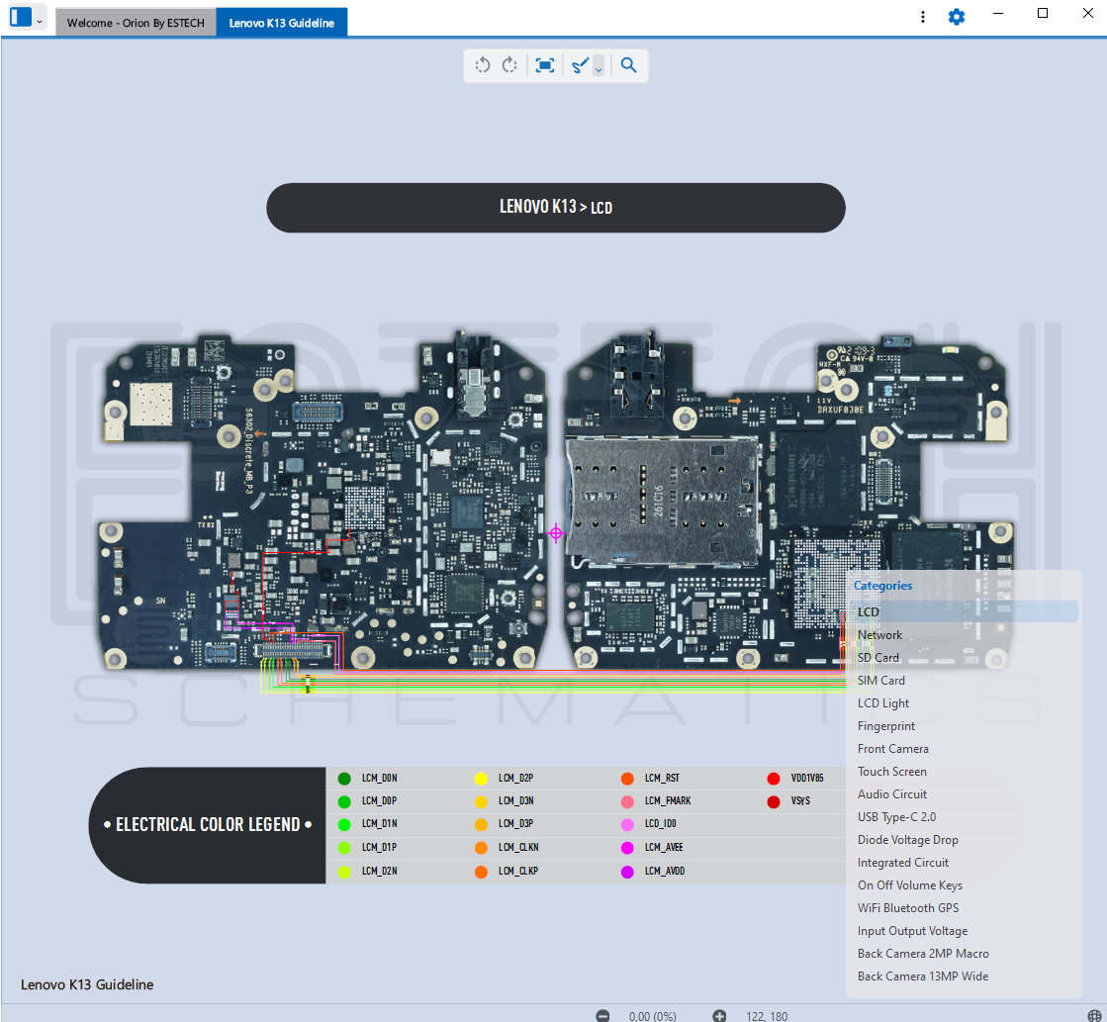Screen dimensions: 1107x1022
Task: Click the magenta crosshair marker between boards
Action: (556, 533)
